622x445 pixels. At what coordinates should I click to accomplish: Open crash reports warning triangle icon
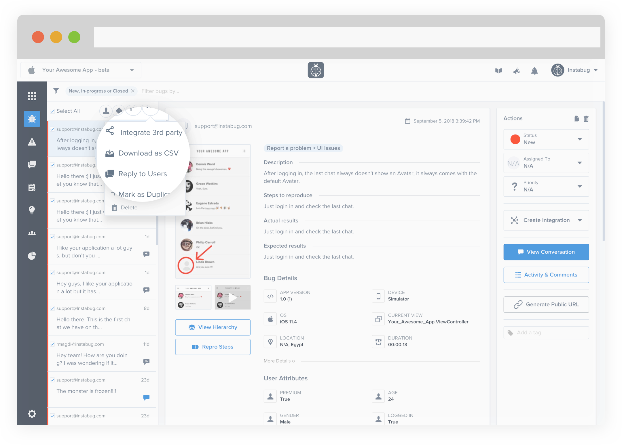(32, 142)
